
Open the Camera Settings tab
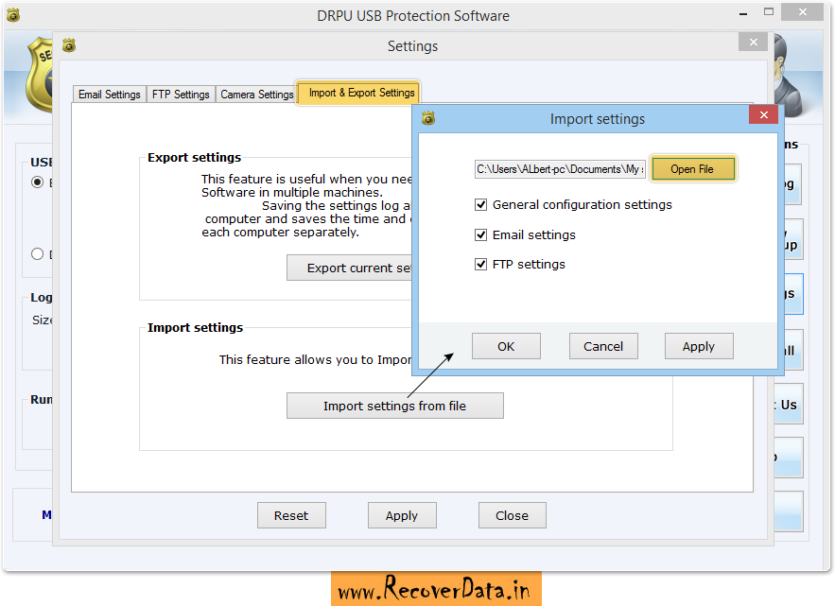pos(256,95)
